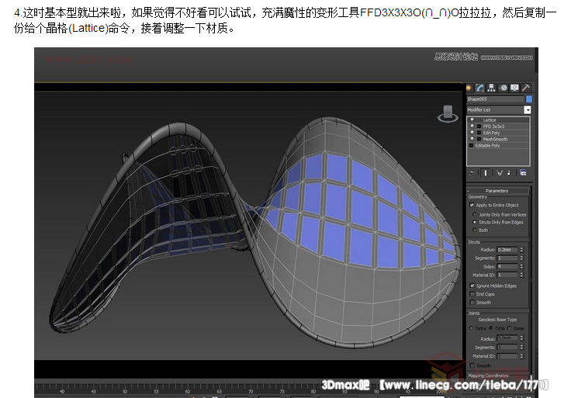This screenshot has height=398, width=571.
Task: Open the Modify command panel tab
Action: [480, 88]
